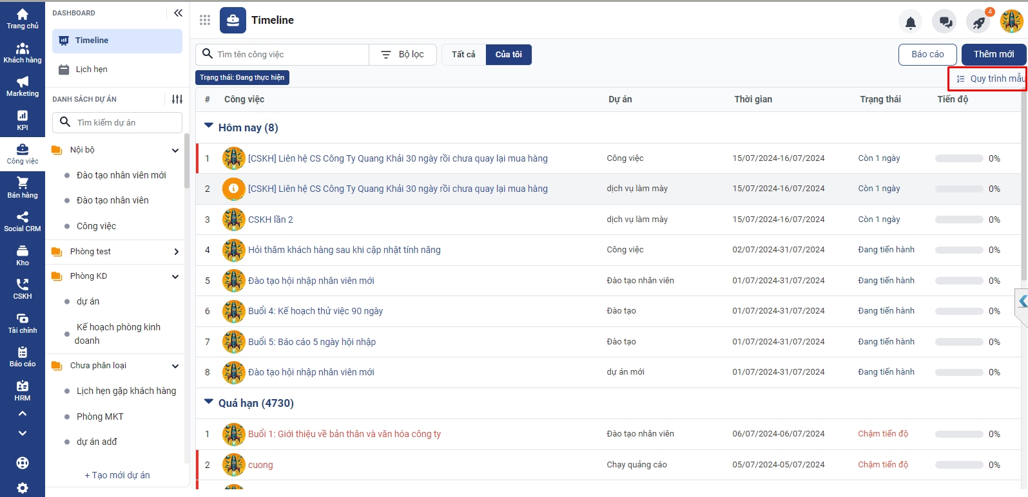The image size is (1028, 497).
Task: Open the notifications bell icon
Action: [910, 23]
